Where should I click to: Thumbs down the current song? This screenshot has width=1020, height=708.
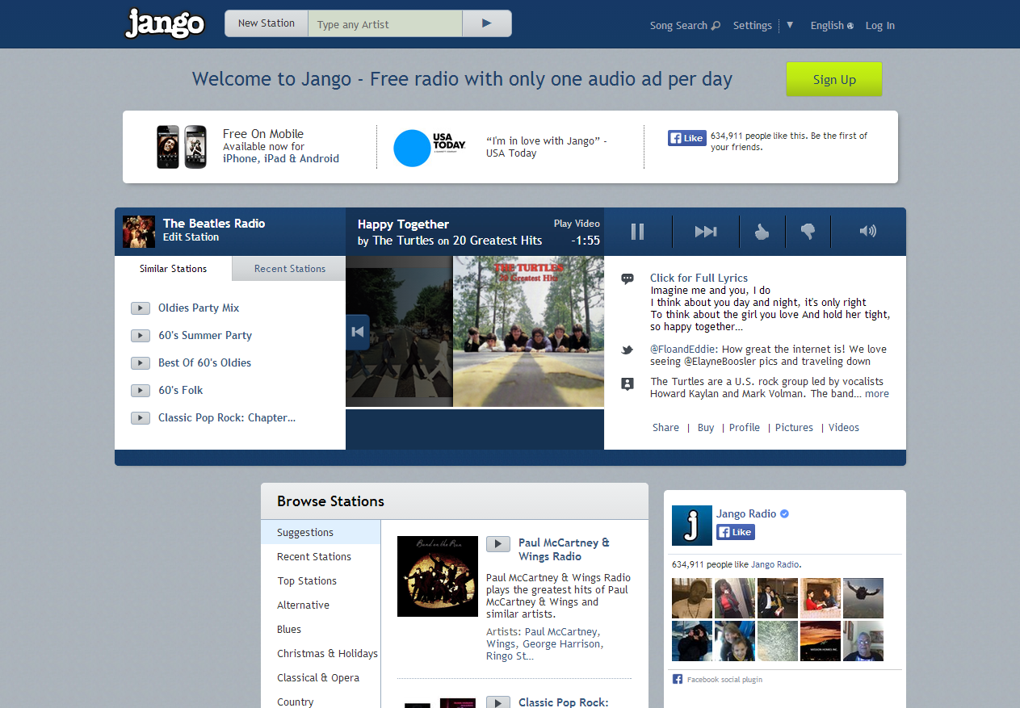[808, 232]
